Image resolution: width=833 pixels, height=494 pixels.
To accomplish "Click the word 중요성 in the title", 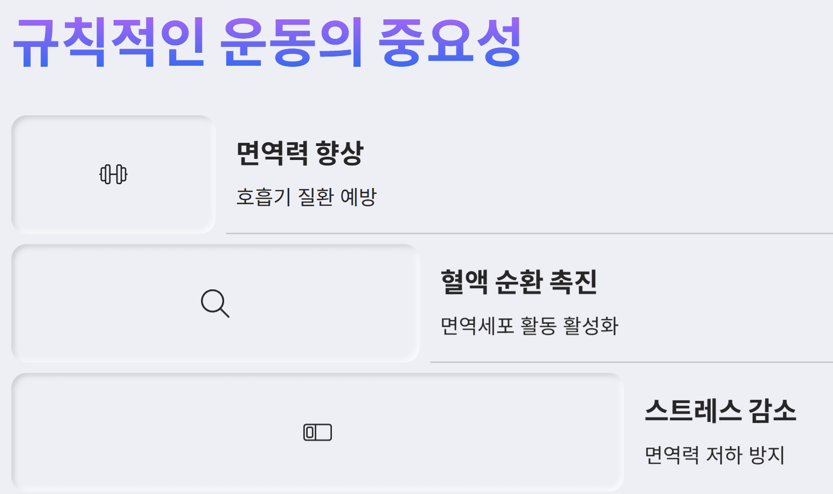I will point(450,42).
